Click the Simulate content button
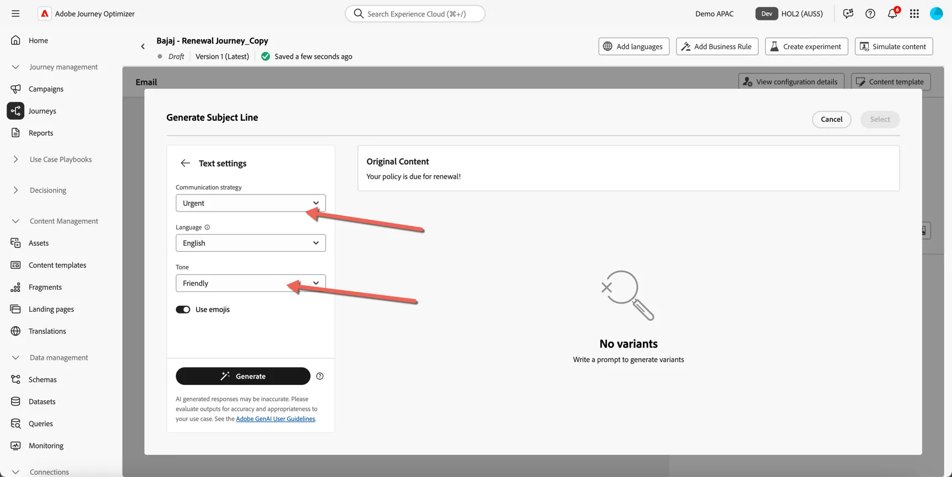Image resolution: width=952 pixels, height=477 pixels. (x=894, y=47)
